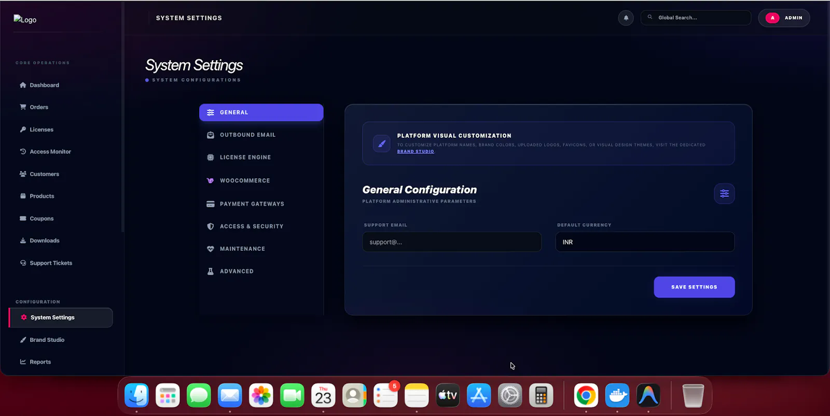Click the WooCommerce logo icon
Image resolution: width=830 pixels, height=416 pixels.
point(211,181)
